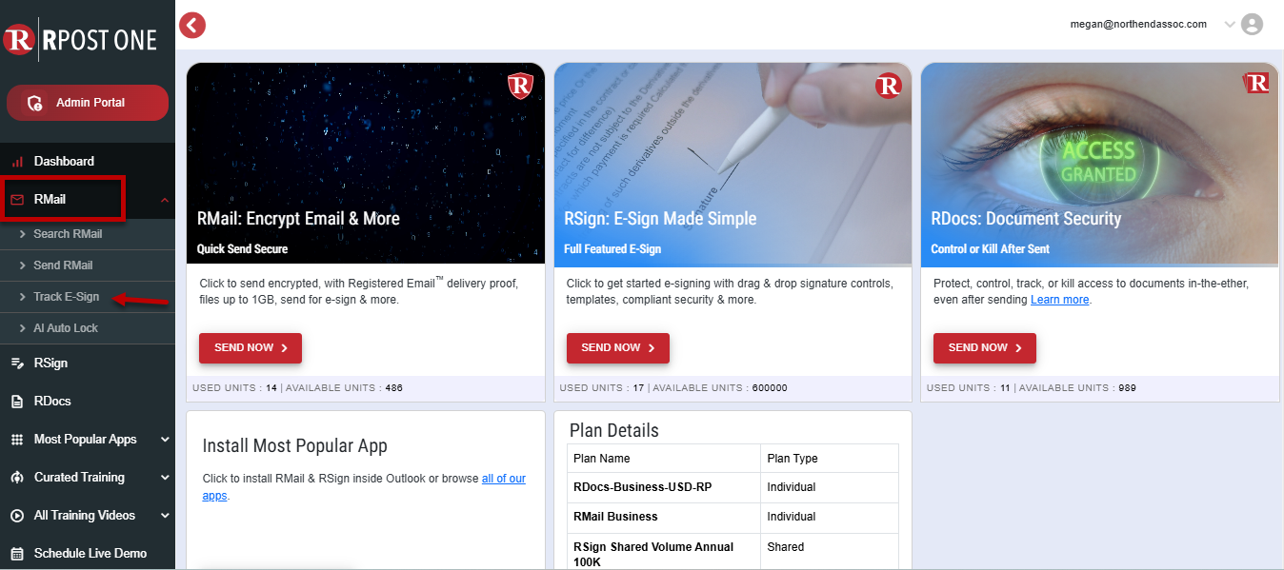Collapse the RMail menu chevron
Viewport: 1284px width, 570px height.
click(x=165, y=200)
